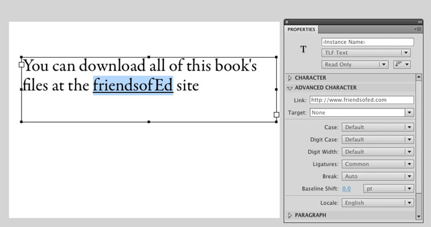Open the Digit Case dropdown
This screenshot has height=227, width=431.
click(378, 139)
